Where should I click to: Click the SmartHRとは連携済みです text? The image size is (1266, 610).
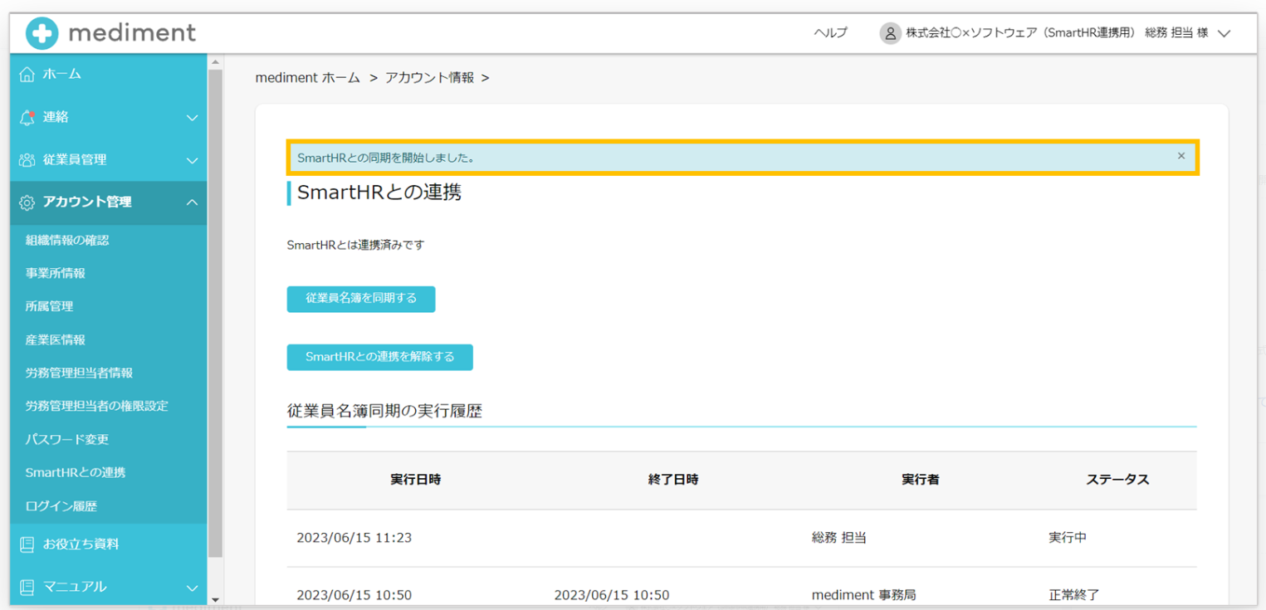pyautogui.click(x=355, y=246)
